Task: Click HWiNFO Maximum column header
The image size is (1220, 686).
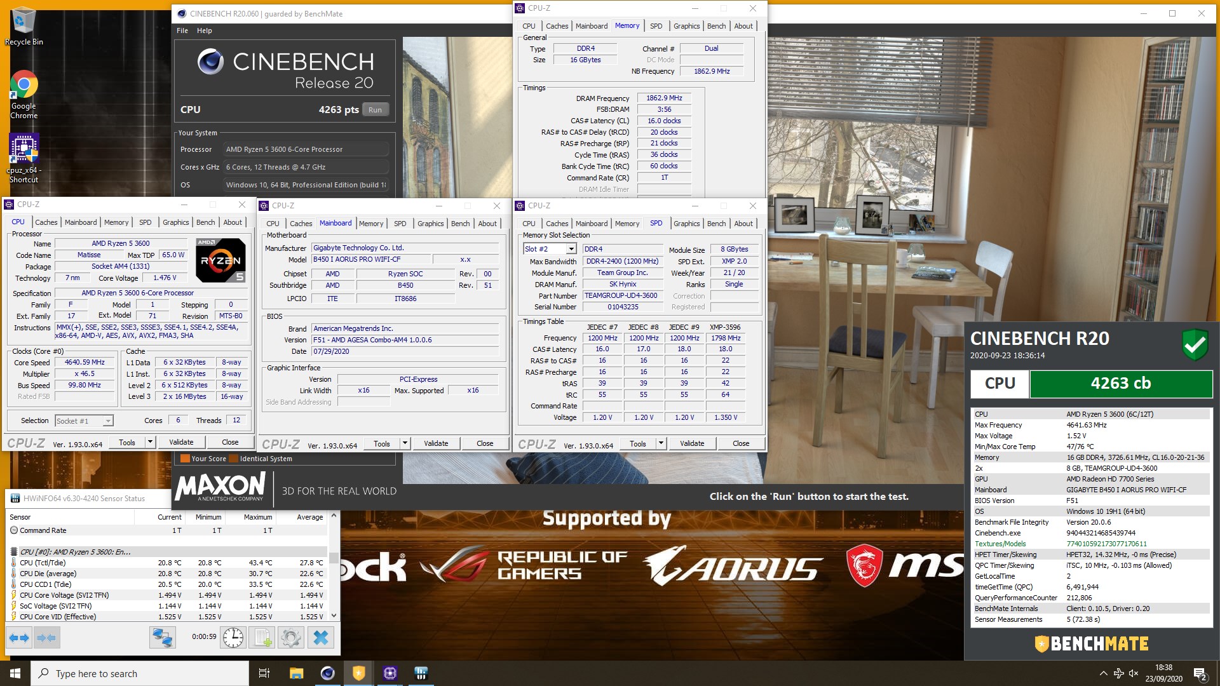Action: point(258,517)
